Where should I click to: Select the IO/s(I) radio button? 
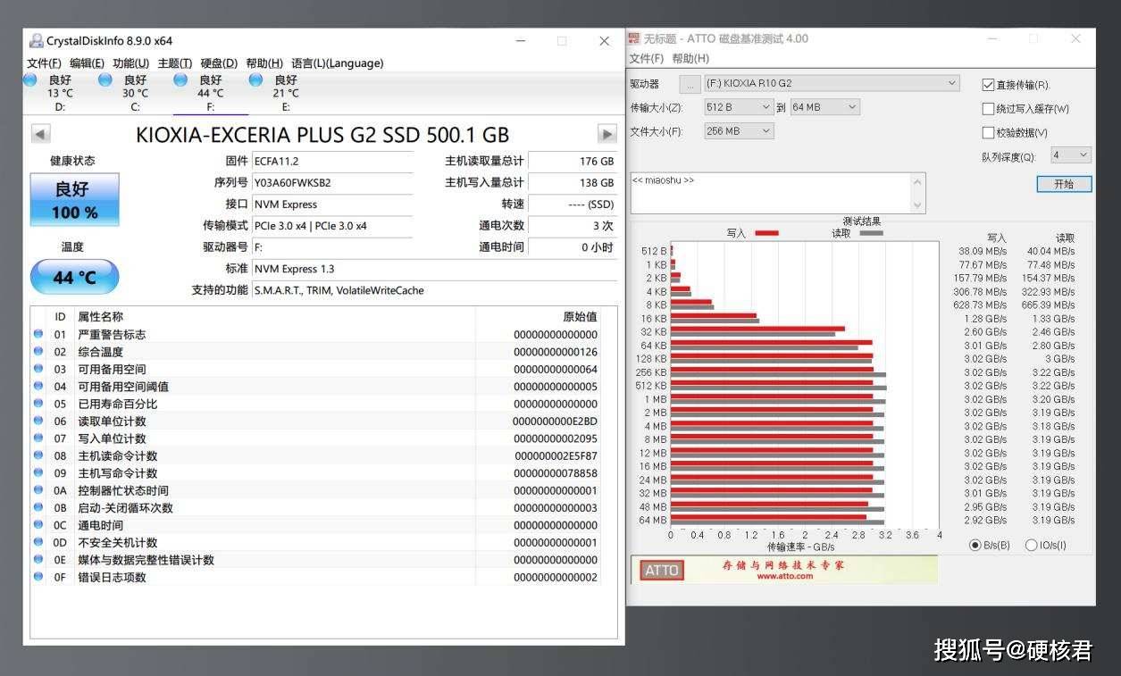click(1032, 545)
